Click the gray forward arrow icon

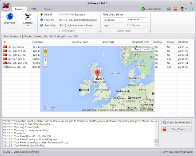point(169,9)
